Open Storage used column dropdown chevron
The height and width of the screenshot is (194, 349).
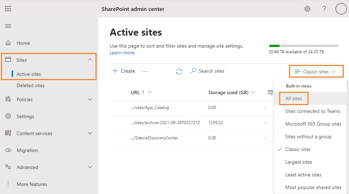253,92
